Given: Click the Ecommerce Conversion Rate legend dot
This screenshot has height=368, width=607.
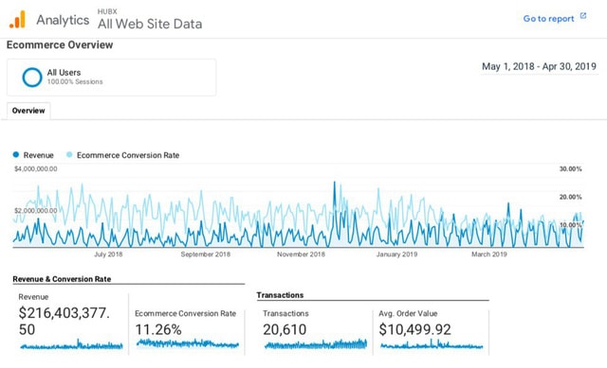Looking at the screenshot, I should [x=69, y=155].
